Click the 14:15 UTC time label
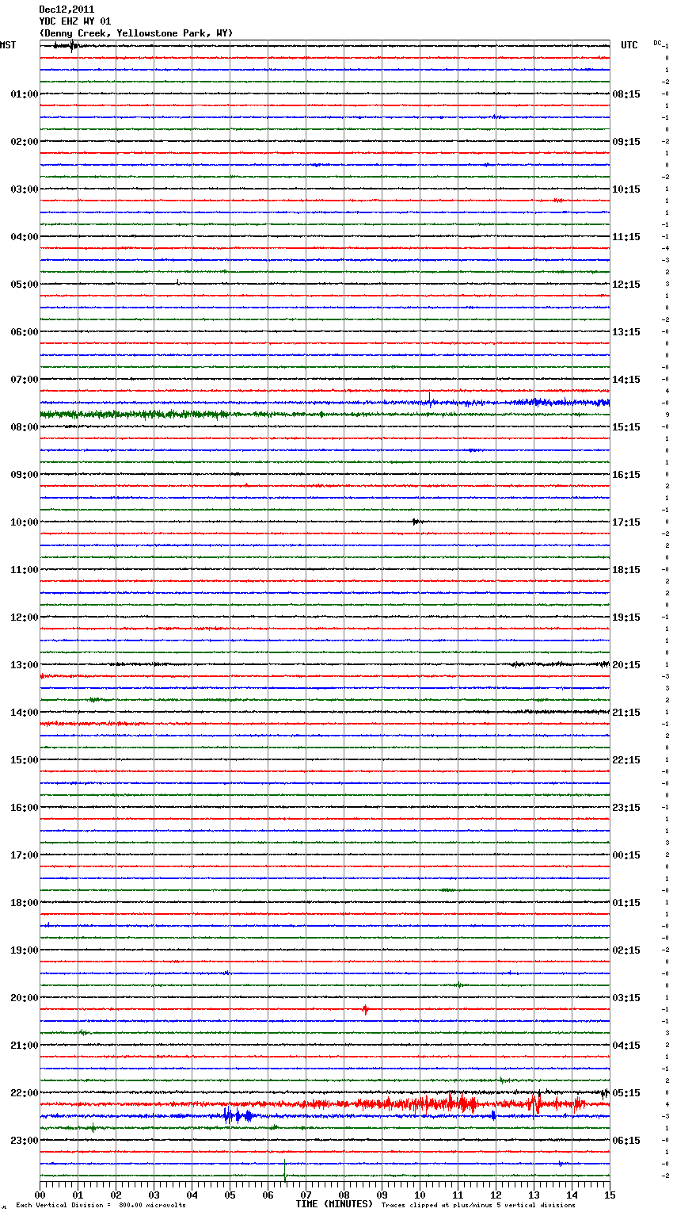 [626, 380]
